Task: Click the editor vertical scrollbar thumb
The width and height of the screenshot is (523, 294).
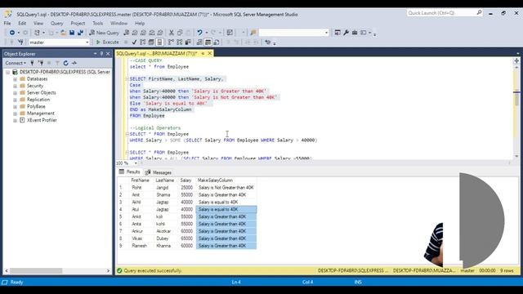Action: 516,98
